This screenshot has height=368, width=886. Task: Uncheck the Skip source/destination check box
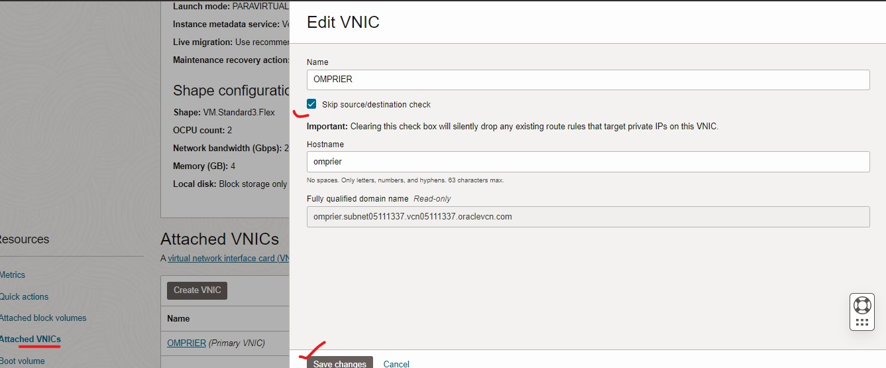311,104
